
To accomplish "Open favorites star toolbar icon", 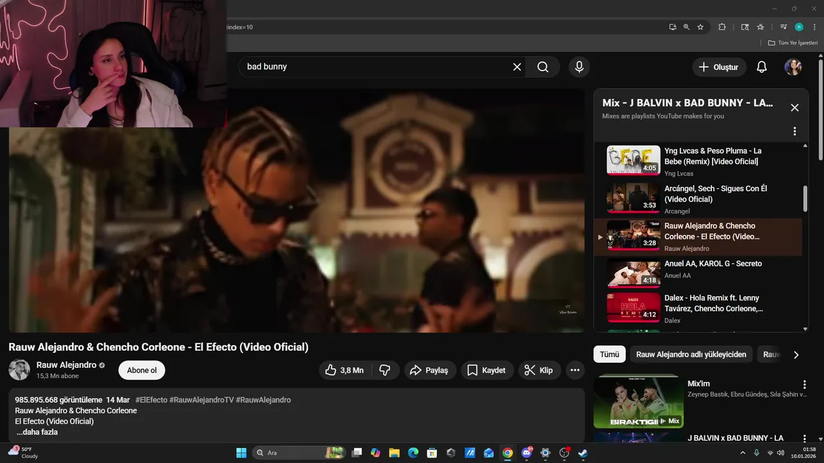I will coord(760,27).
